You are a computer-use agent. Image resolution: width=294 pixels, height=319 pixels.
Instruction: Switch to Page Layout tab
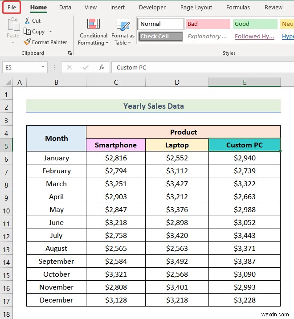point(196,8)
